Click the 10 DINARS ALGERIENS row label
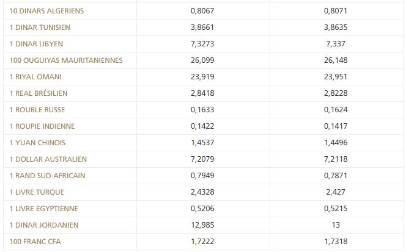The width and height of the screenshot is (406, 252). pos(46,11)
